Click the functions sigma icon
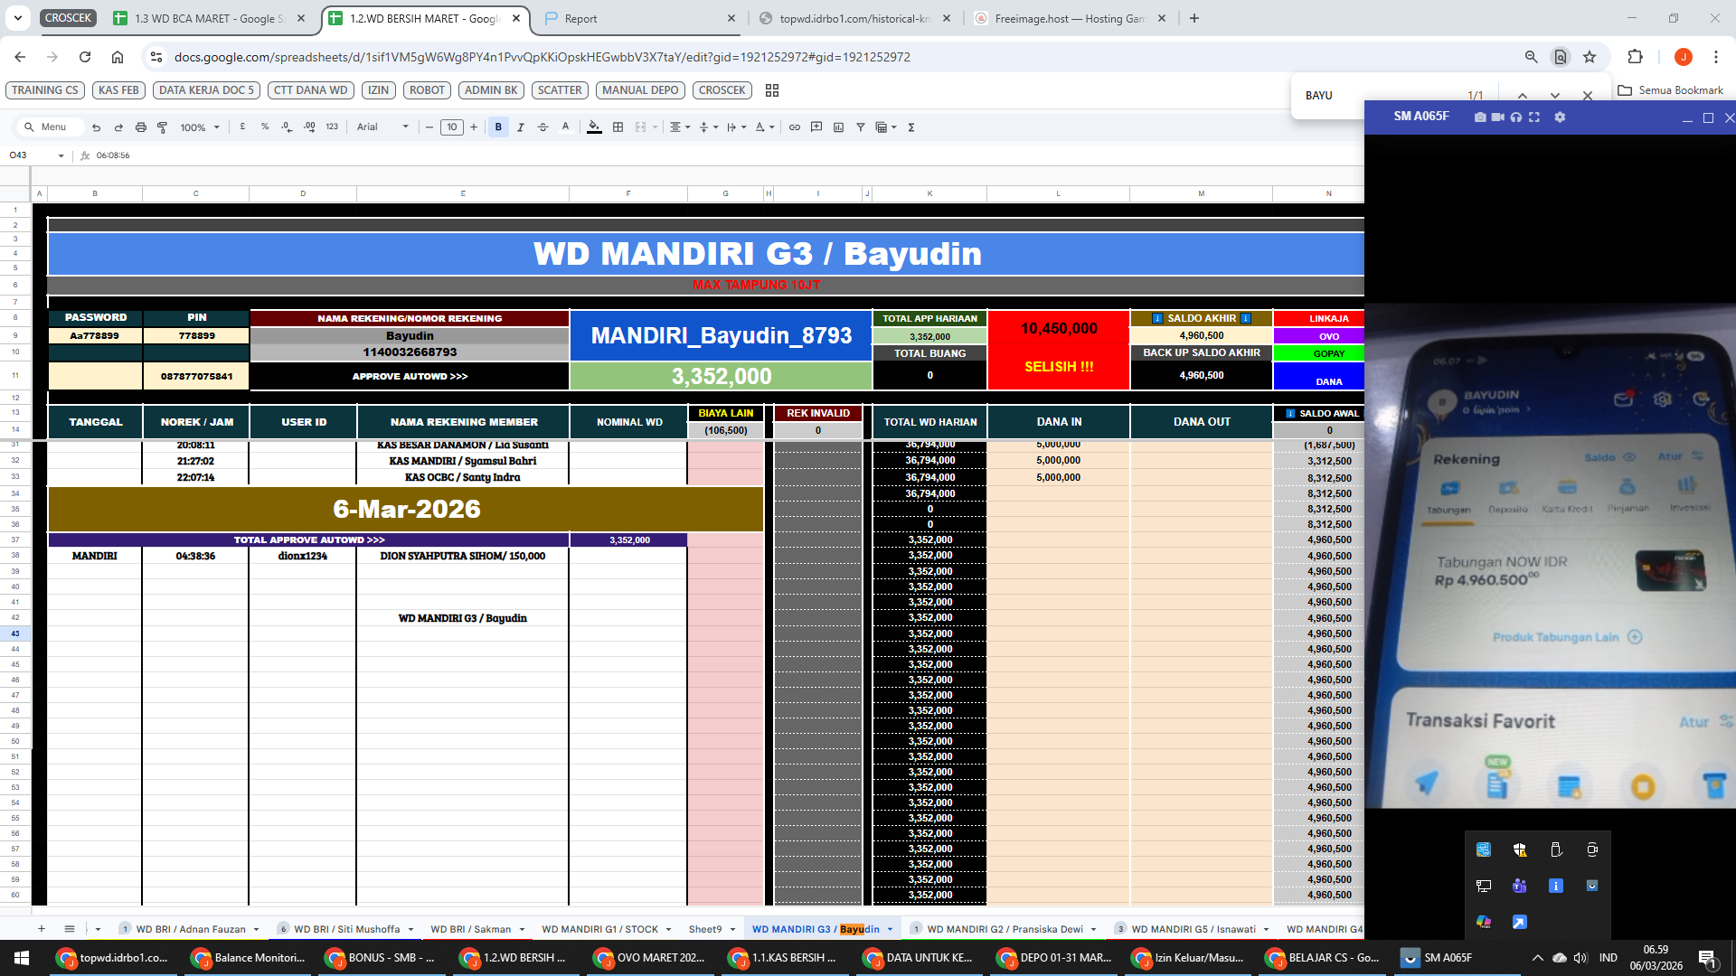Viewport: 1736px width, 976px height. [x=910, y=127]
